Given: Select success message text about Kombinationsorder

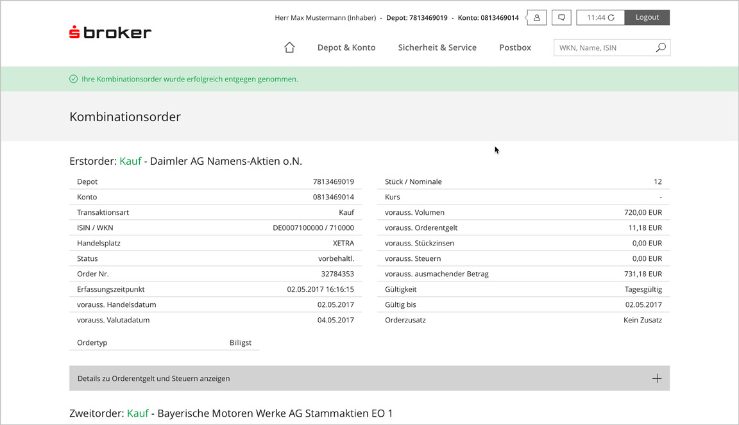Looking at the screenshot, I should (x=190, y=79).
